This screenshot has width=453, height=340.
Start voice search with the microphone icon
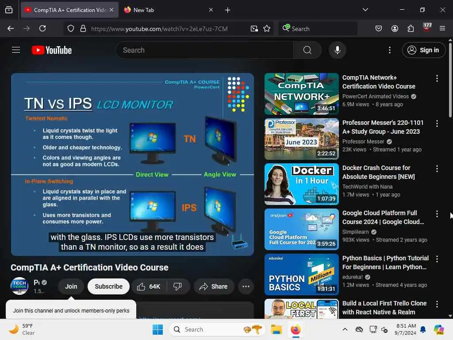[337, 50]
